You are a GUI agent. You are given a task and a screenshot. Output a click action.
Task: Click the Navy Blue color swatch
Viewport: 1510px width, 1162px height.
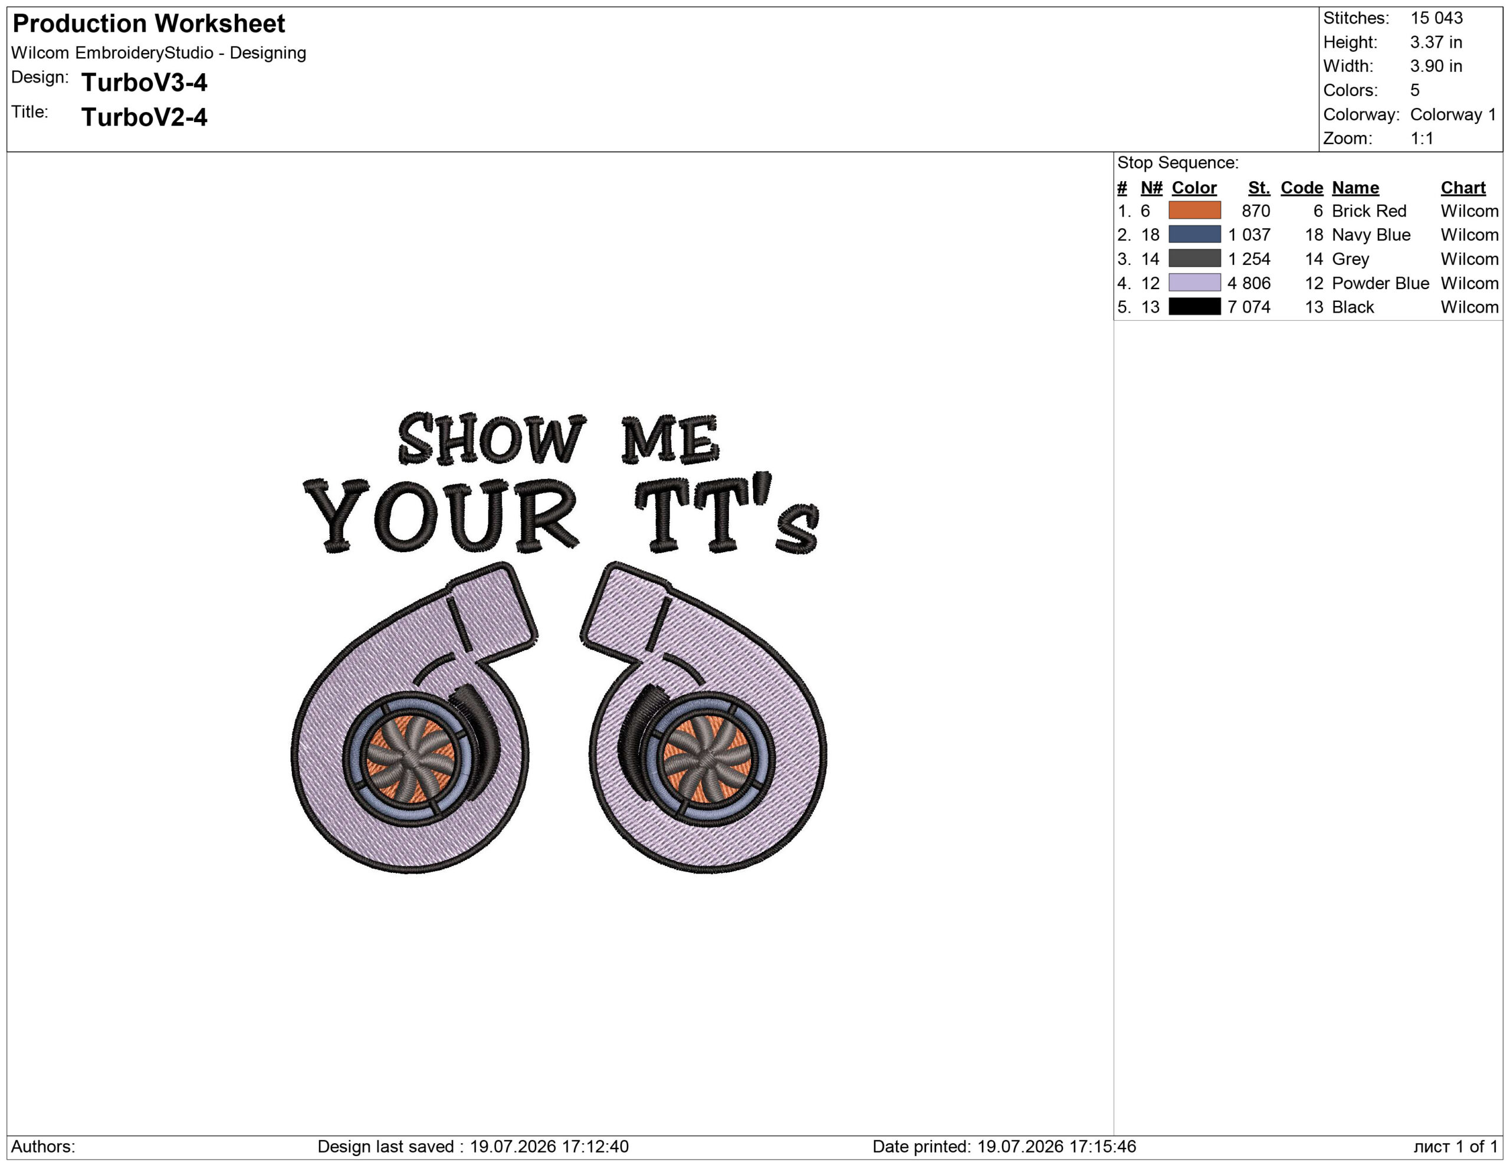(1194, 234)
